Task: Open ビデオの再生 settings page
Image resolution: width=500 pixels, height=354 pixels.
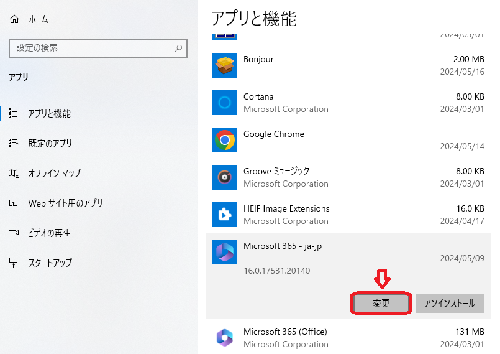Action: point(50,233)
